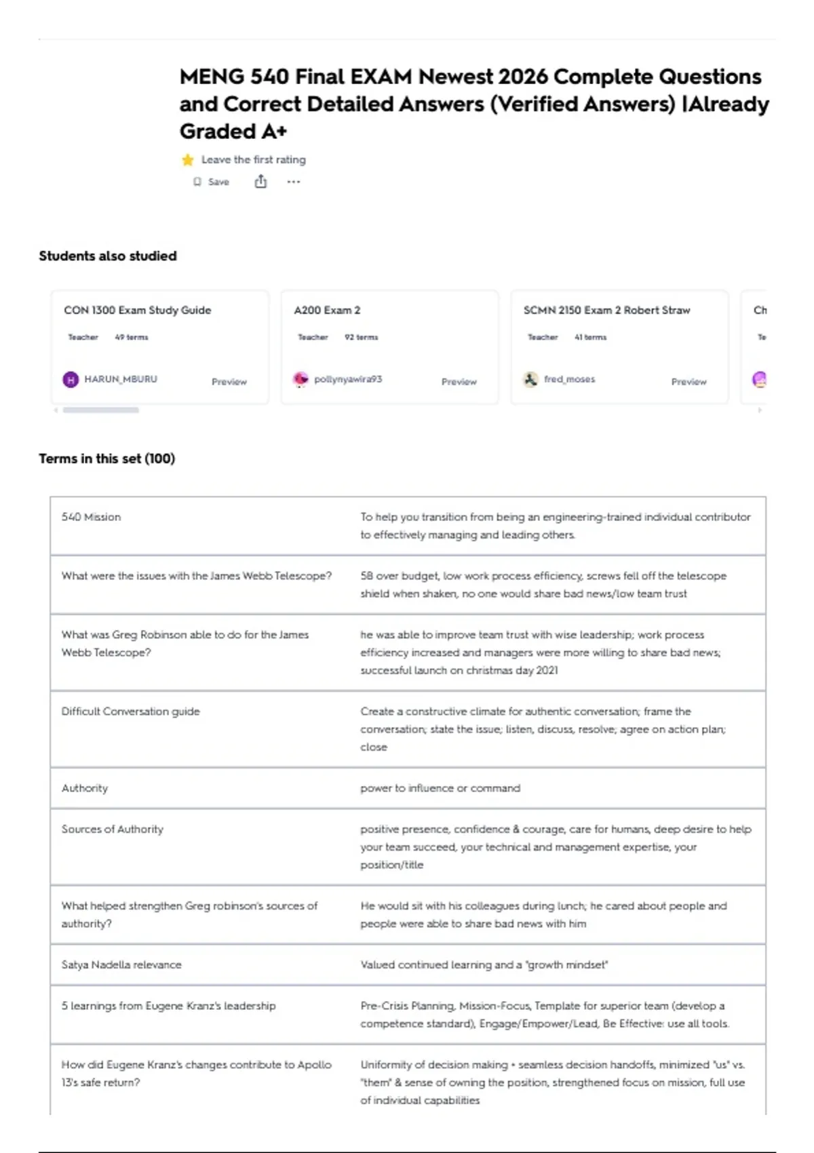Preview SCMN 2150 Exam 2 Robert Straw

pos(689,382)
